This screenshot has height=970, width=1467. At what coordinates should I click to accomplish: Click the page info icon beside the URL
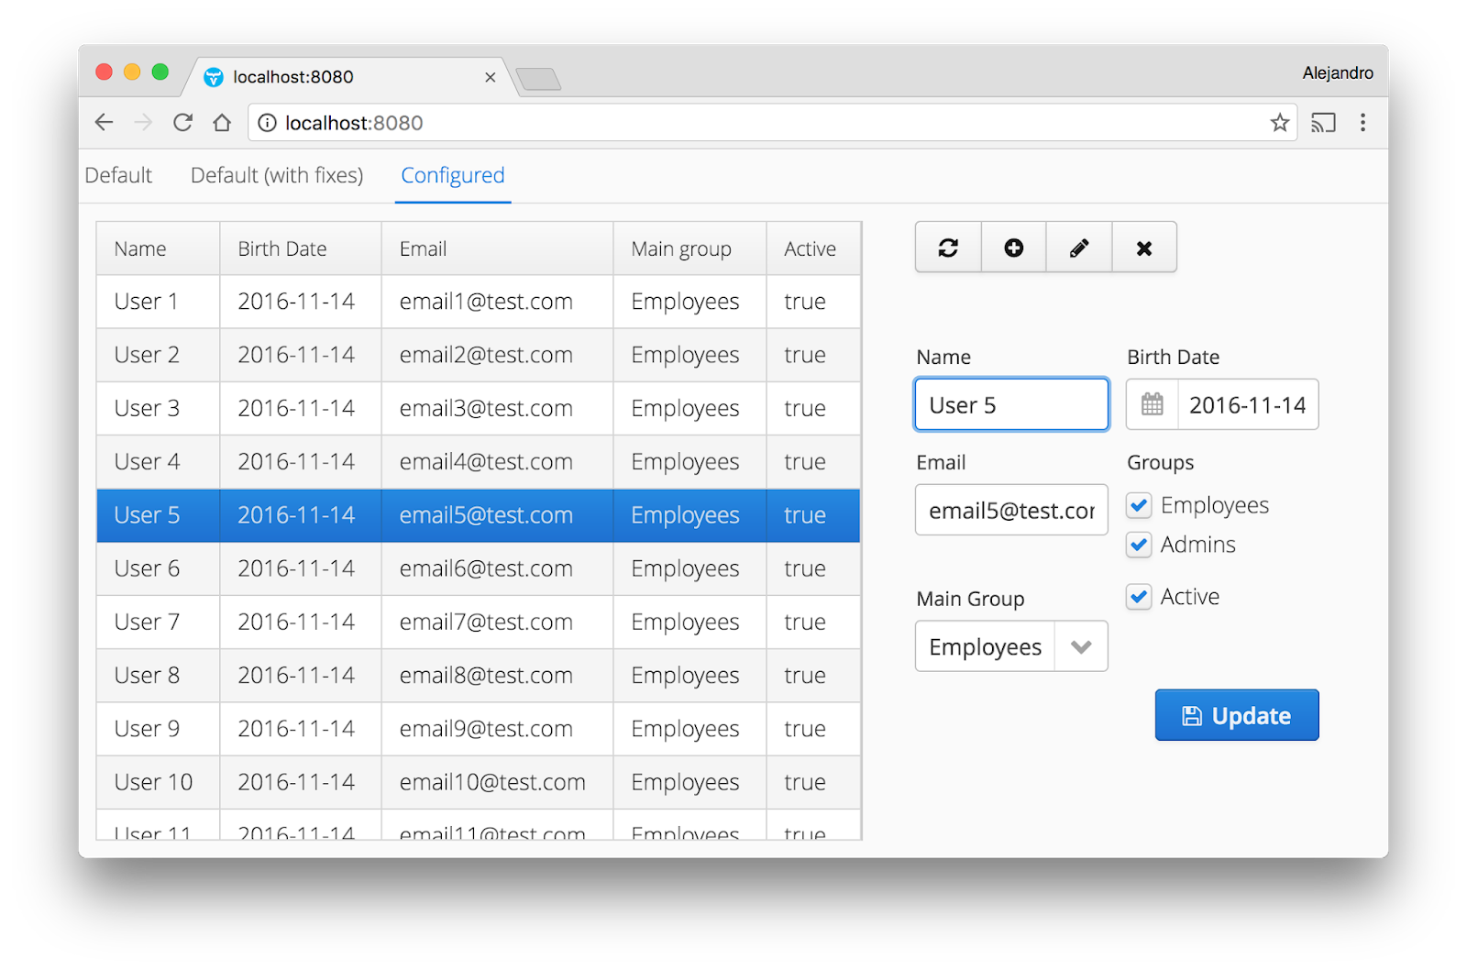266,122
